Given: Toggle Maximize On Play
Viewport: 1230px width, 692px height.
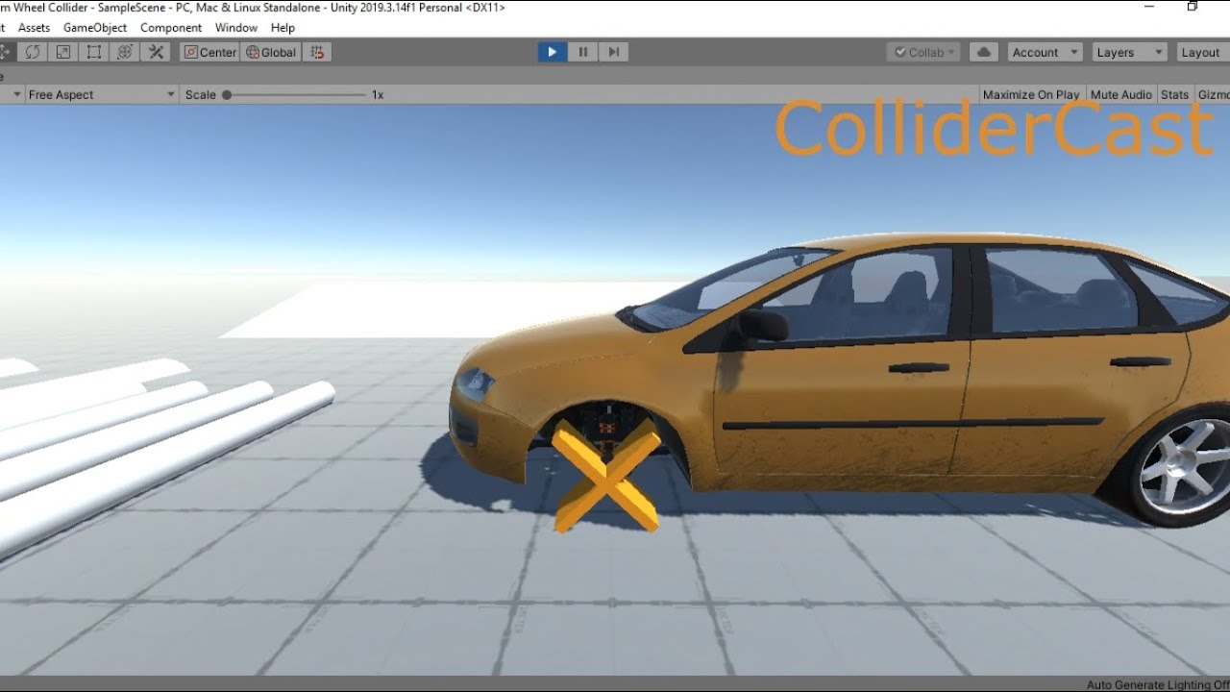Looking at the screenshot, I should pos(1031,94).
